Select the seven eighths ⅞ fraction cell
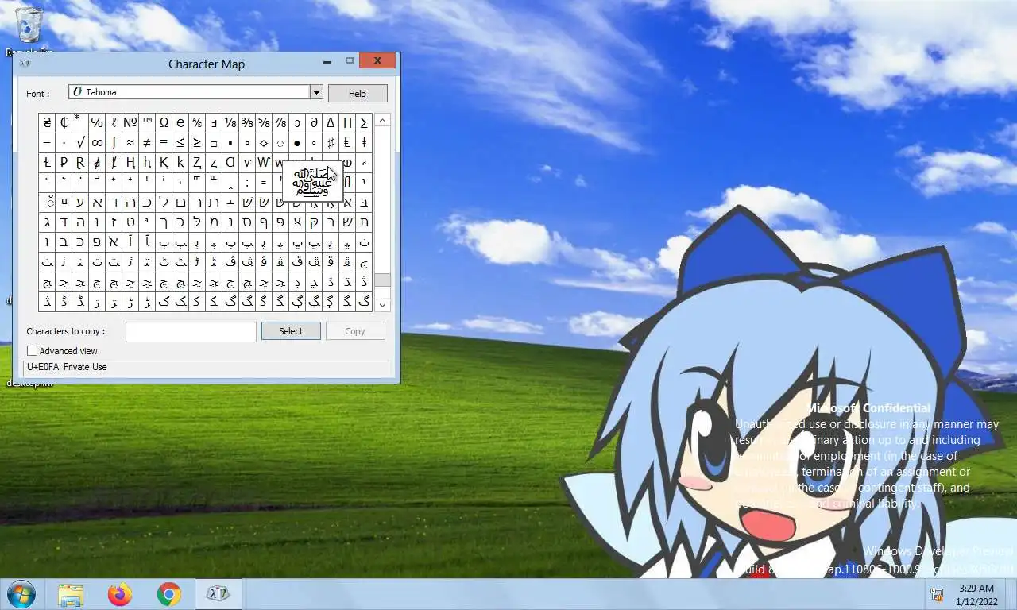Image resolution: width=1017 pixels, height=610 pixels. pyautogui.click(x=280, y=122)
